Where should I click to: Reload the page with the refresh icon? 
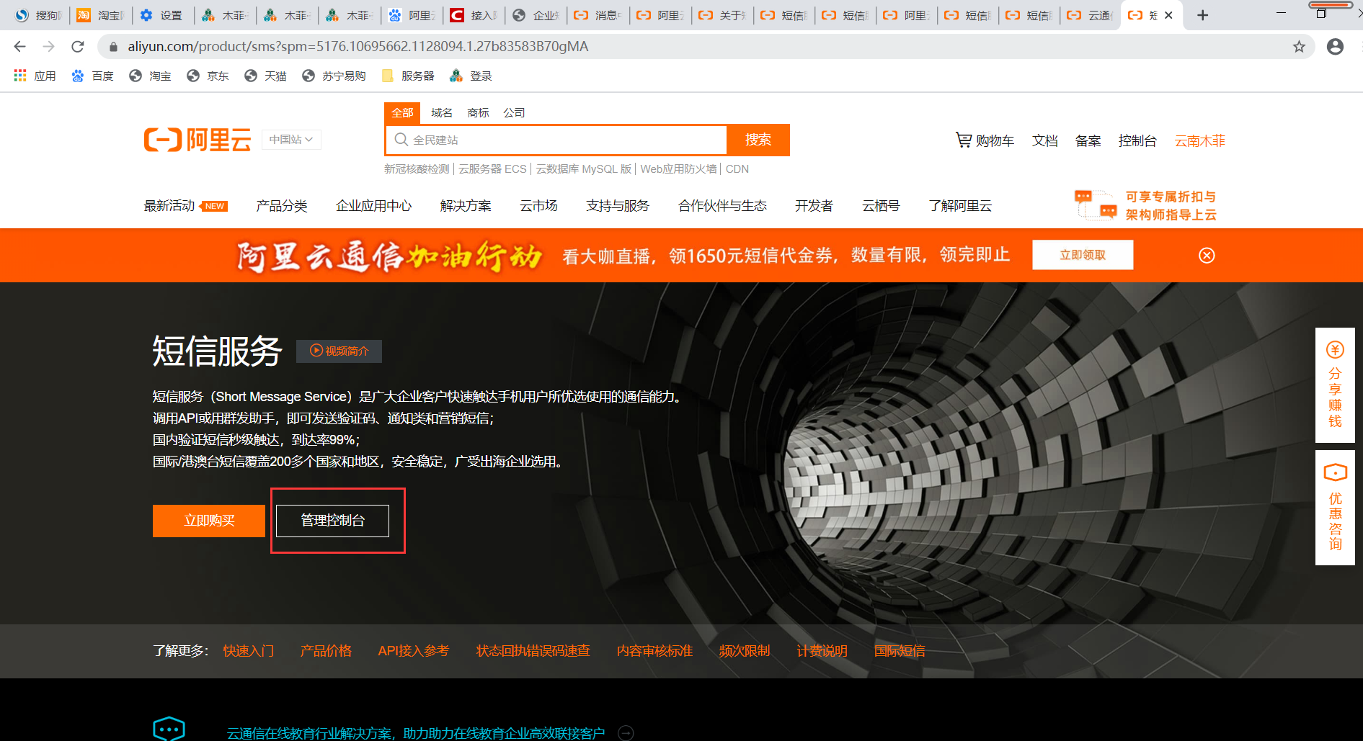[78, 47]
